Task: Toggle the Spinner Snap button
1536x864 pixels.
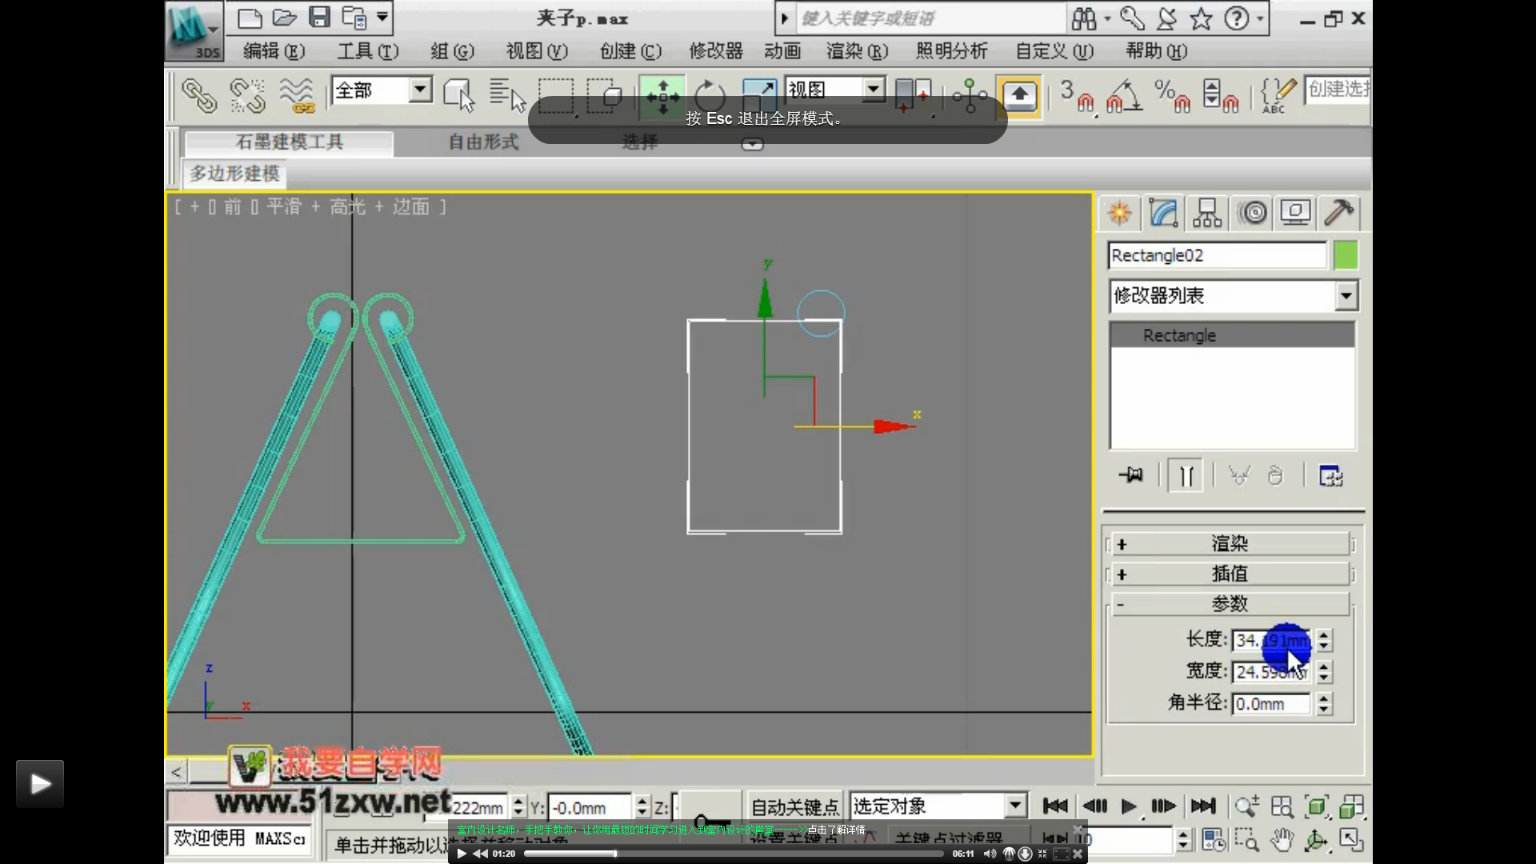Action: point(1220,96)
